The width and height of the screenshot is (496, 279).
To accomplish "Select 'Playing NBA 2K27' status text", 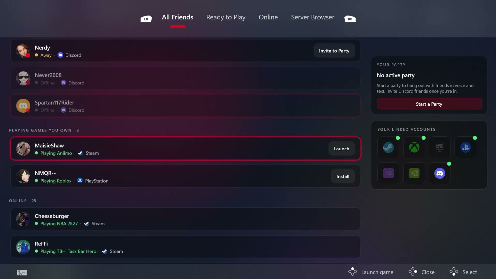I will 59,224.
